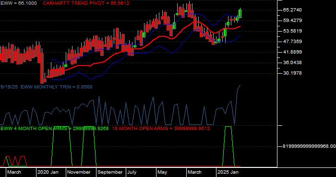The width and height of the screenshot is (336, 177).
Task: Click the 30.1978 price axis value
Action: pyautogui.click(x=292, y=73)
